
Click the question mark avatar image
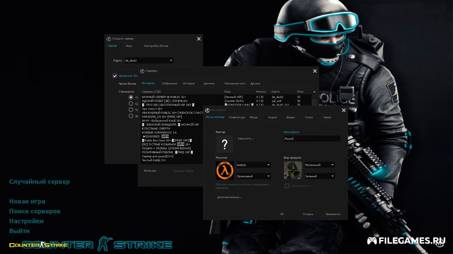[224, 144]
